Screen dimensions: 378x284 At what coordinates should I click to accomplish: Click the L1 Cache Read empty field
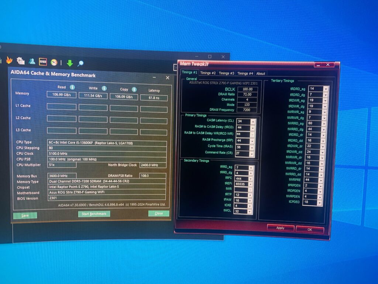tap(62, 107)
